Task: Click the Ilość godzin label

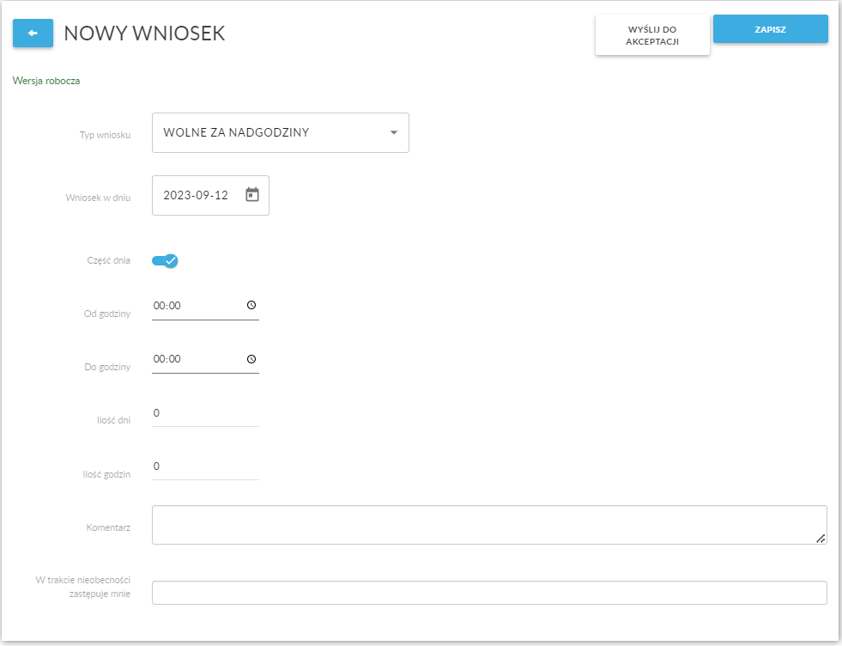Action: pos(107,474)
